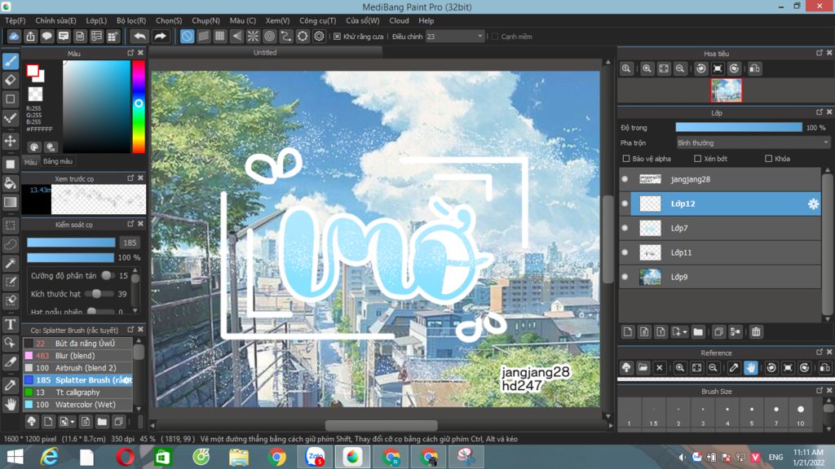Open Lớp12 layer settings gear

[x=813, y=204]
